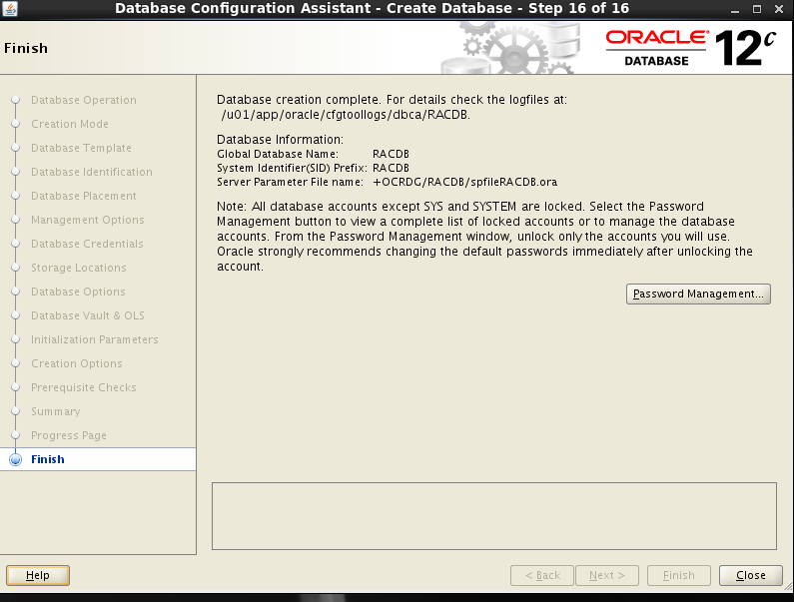Maximize the wizard window
The height and width of the screenshot is (602, 794).
[x=756, y=9]
